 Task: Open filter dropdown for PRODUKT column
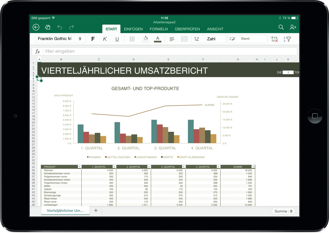(x=79, y=167)
